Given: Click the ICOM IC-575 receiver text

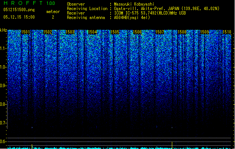Looking at the screenshot, I should coord(150,13).
